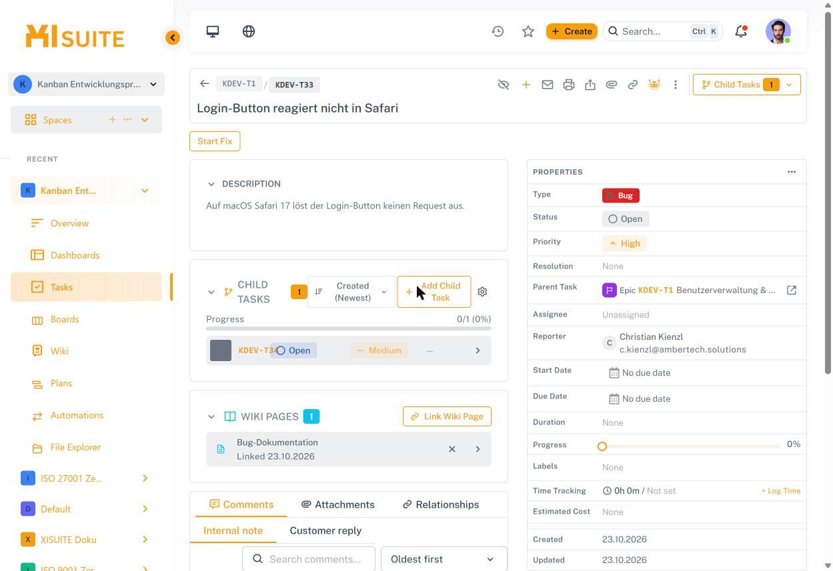Viewport: 833px width, 571px height.
Task: Click the favorites star icon
Action: (x=528, y=31)
